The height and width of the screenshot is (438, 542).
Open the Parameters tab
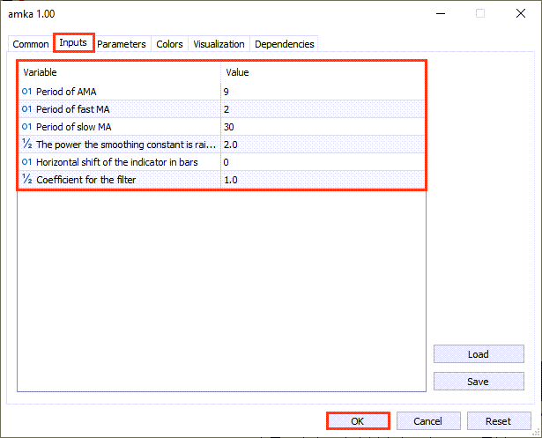pyautogui.click(x=122, y=44)
